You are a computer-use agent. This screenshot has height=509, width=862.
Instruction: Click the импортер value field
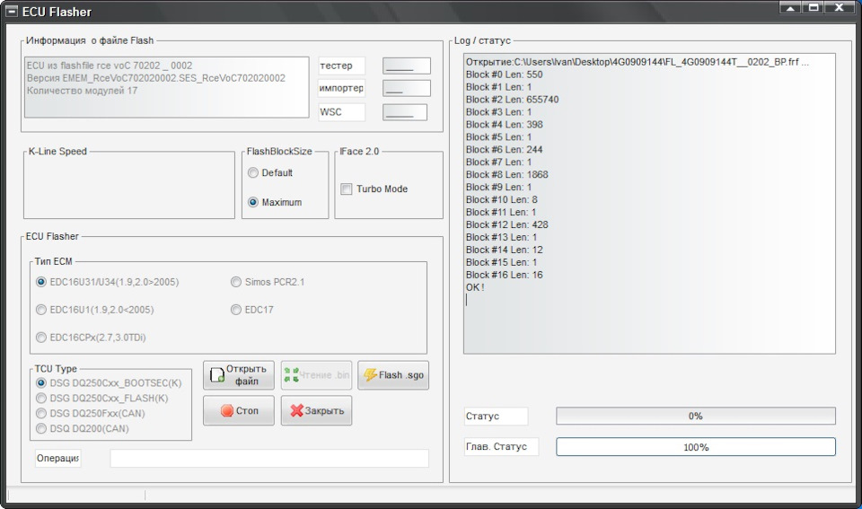406,89
